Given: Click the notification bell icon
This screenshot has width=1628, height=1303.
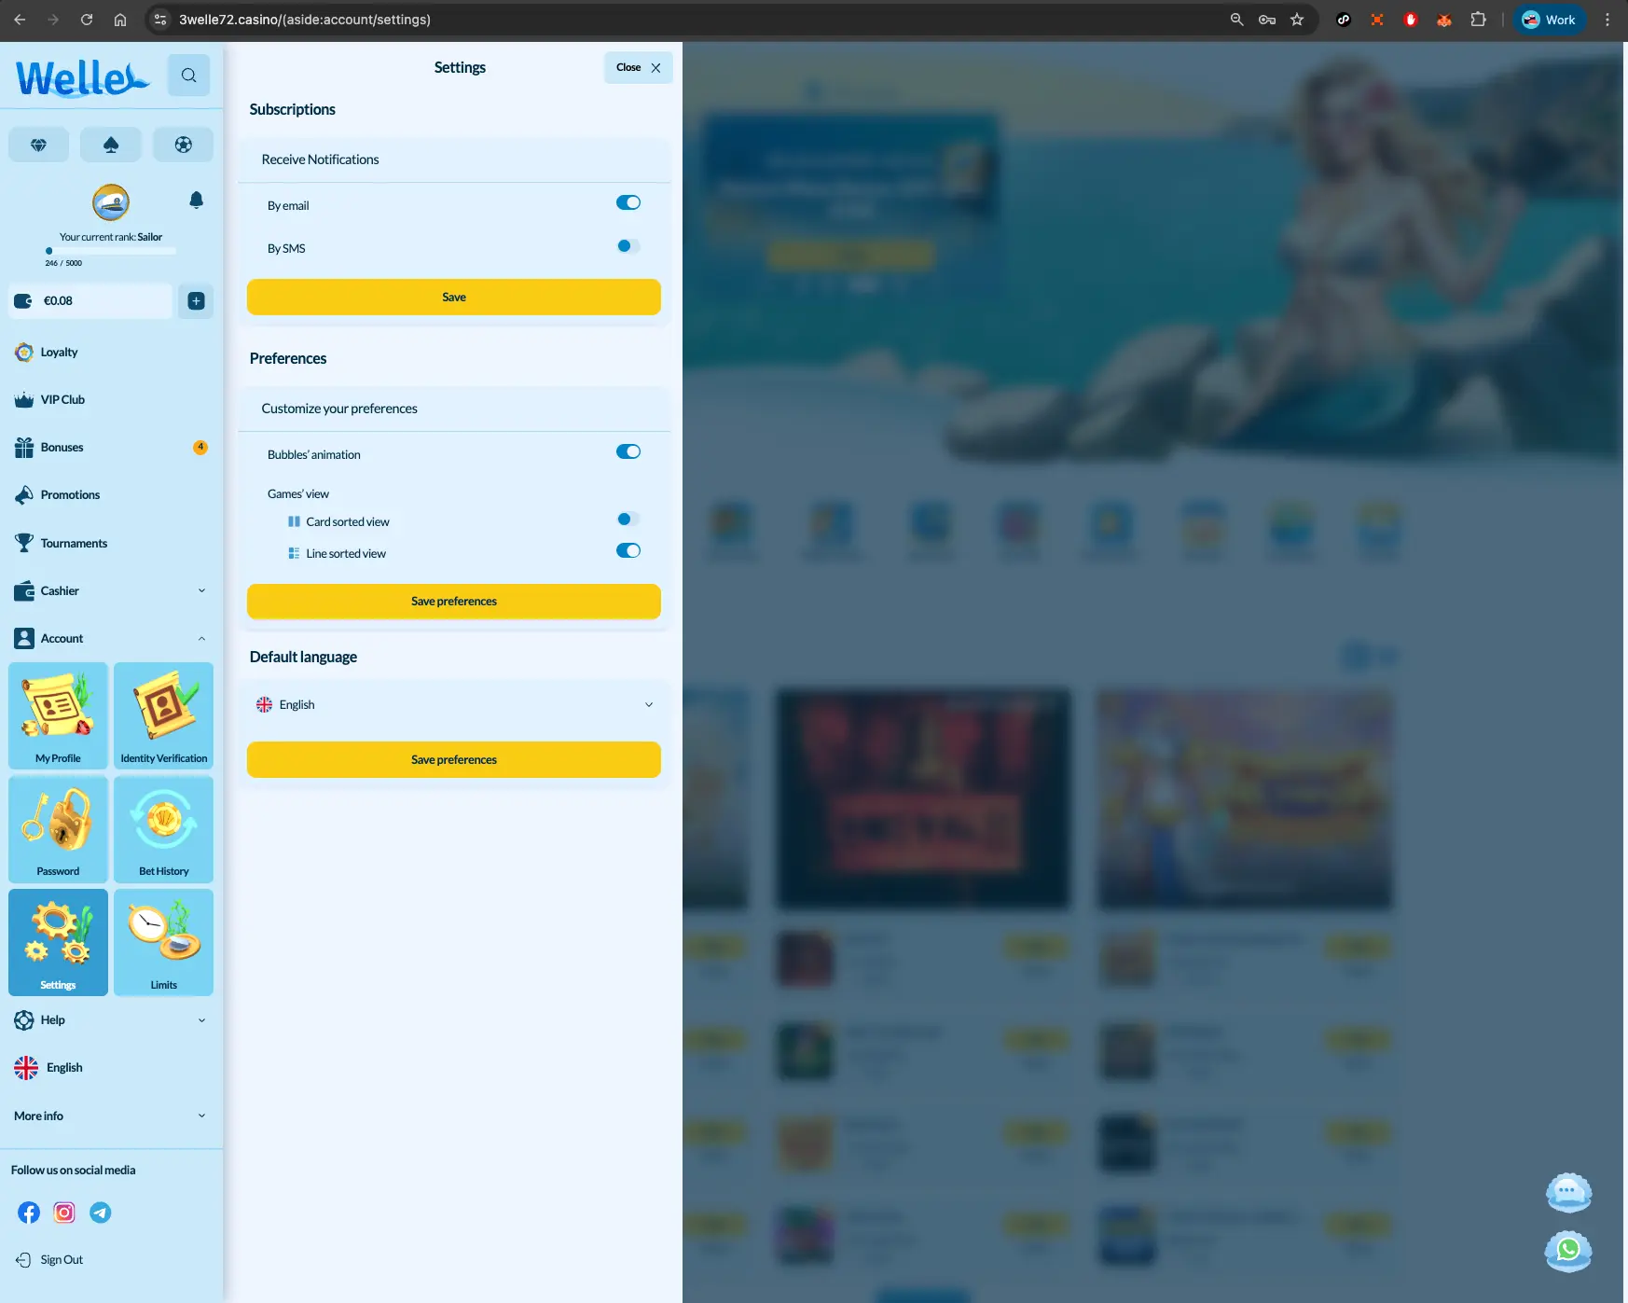Looking at the screenshot, I should click(196, 200).
